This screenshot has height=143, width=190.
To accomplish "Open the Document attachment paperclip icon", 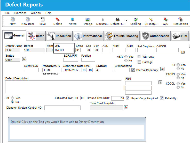I will point(103,20).
